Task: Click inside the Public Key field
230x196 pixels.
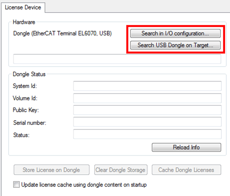Action: 147,110
